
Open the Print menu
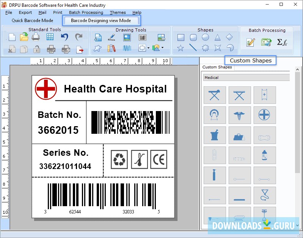(58, 13)
